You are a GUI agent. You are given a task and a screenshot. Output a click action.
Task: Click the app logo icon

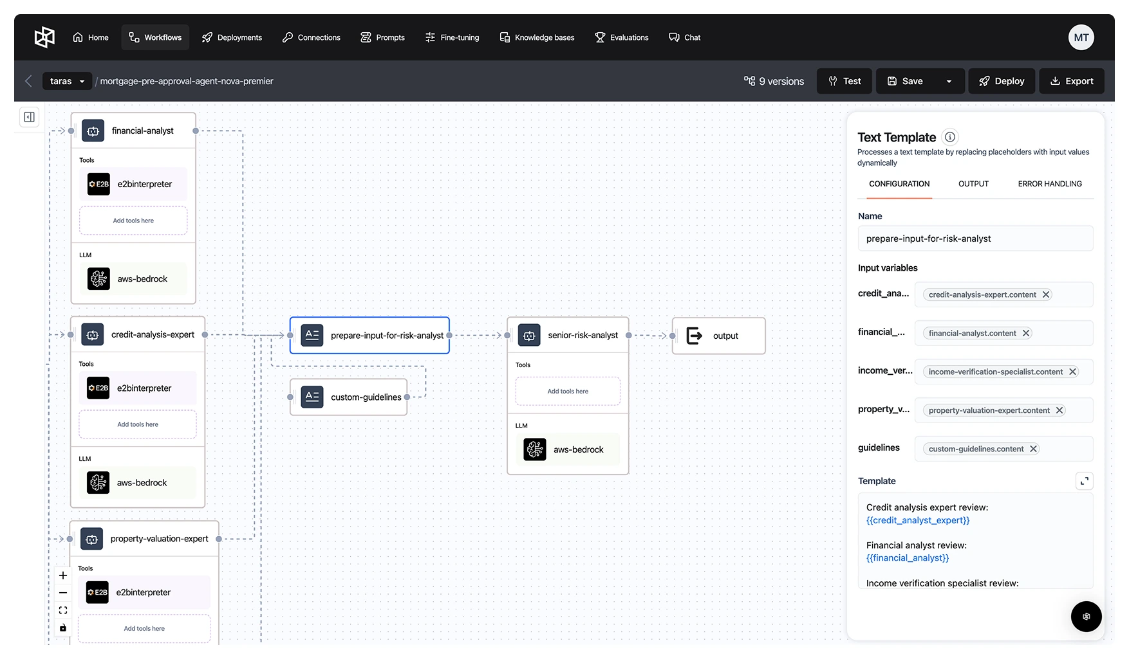click(x=44, y=37)
